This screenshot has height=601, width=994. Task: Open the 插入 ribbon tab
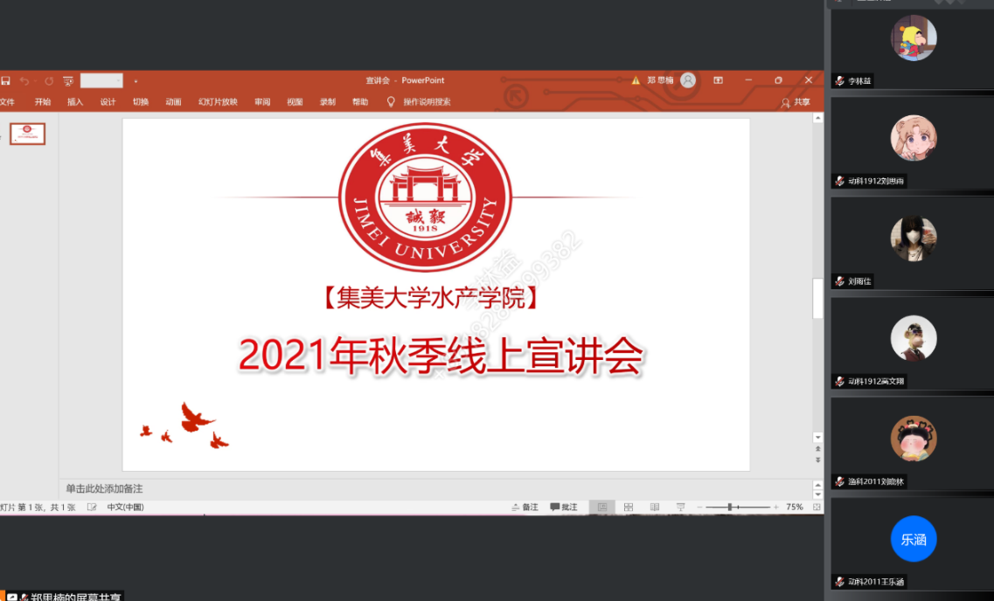coord(75,102)
